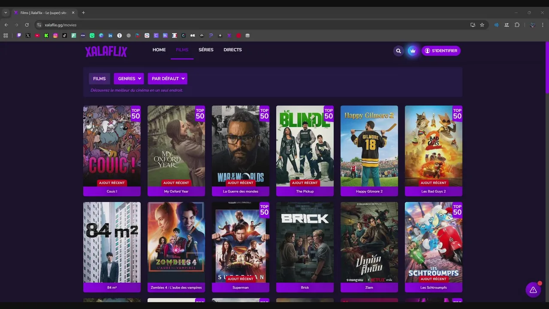Screen dimensions: 549x309
Task: Open the My Oxford Year title link
Action: pyautogui.click(x=176, y=191)
